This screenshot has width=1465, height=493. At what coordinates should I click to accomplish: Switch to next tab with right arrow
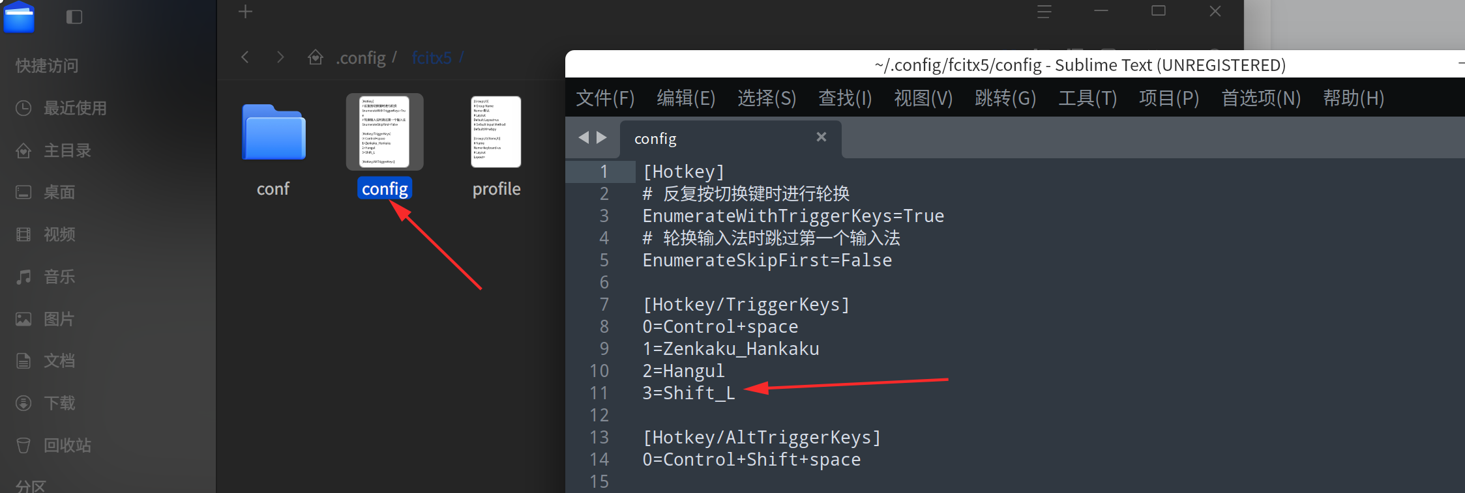click(x=602, y=137)
